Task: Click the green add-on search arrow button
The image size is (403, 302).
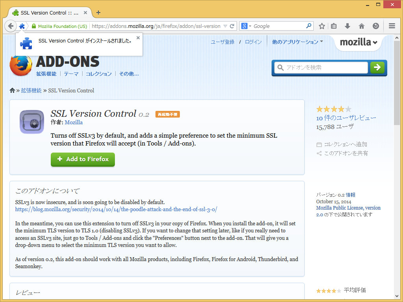Action: pos(377,68)
